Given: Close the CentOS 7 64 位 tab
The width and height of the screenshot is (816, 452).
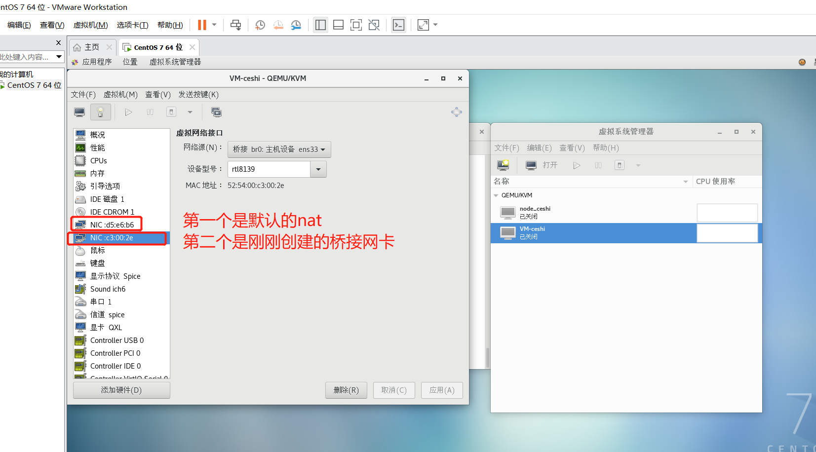Looking at the screenshot, I should (x=192, y=47).
